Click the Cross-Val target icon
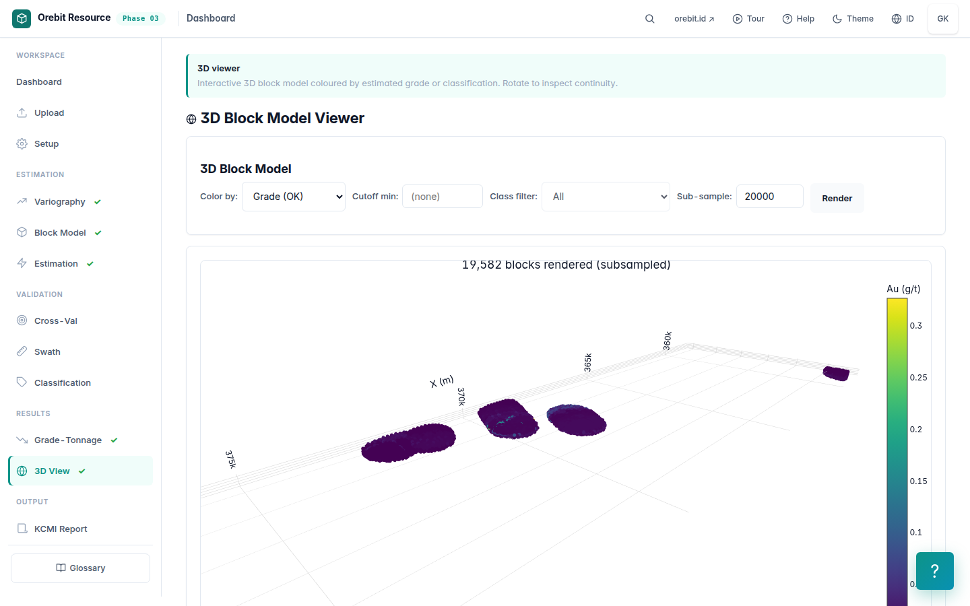 (x=22, y=321)
